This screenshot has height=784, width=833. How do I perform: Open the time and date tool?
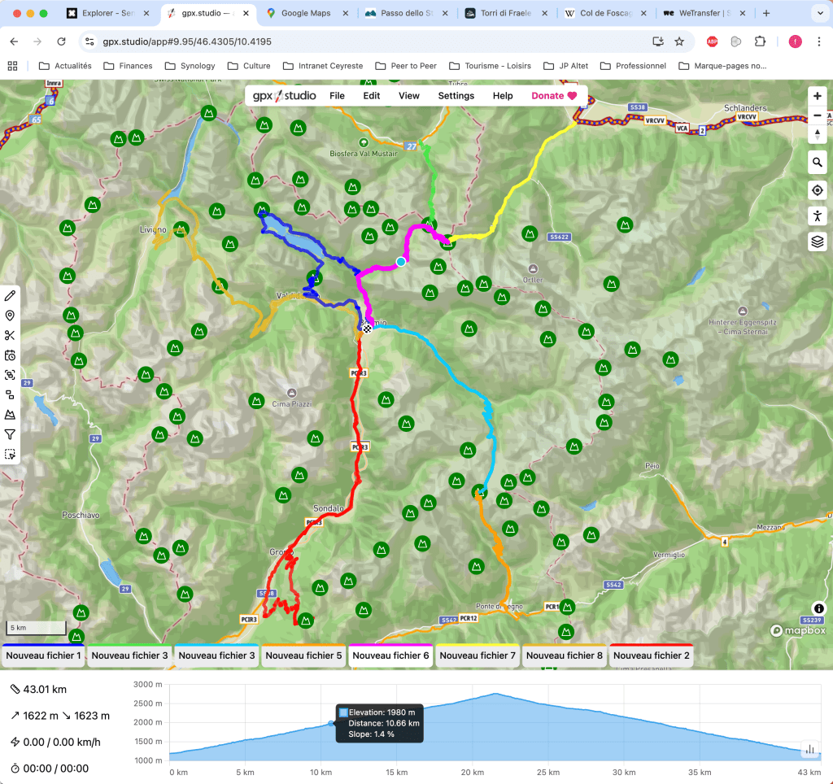11,355
